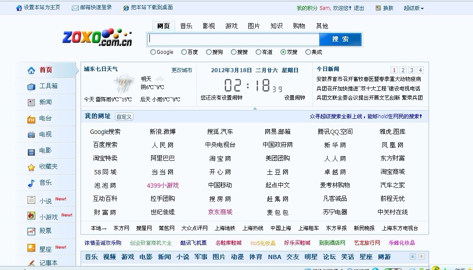473x270 pixels.
Task: Collapse the weather panel with small arrow
Action: click(x=255, y=108)
